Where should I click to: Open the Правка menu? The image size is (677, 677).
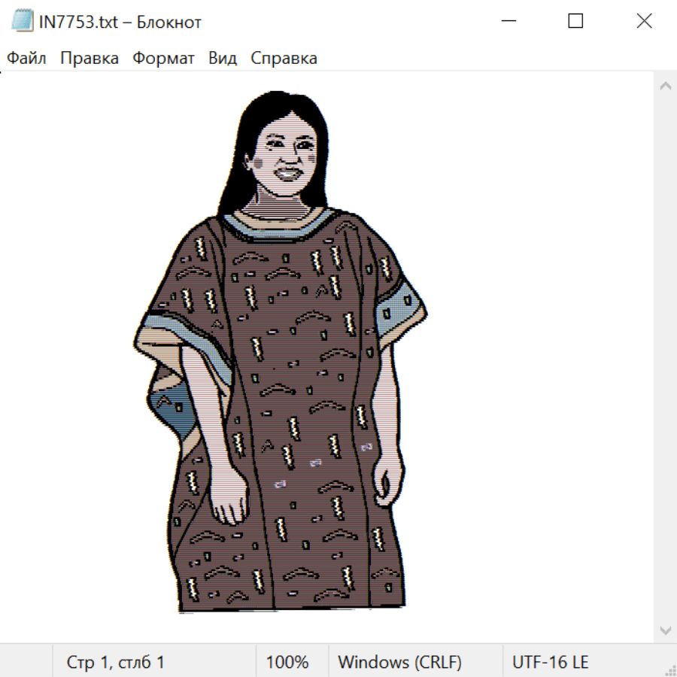tap(90, 59)
